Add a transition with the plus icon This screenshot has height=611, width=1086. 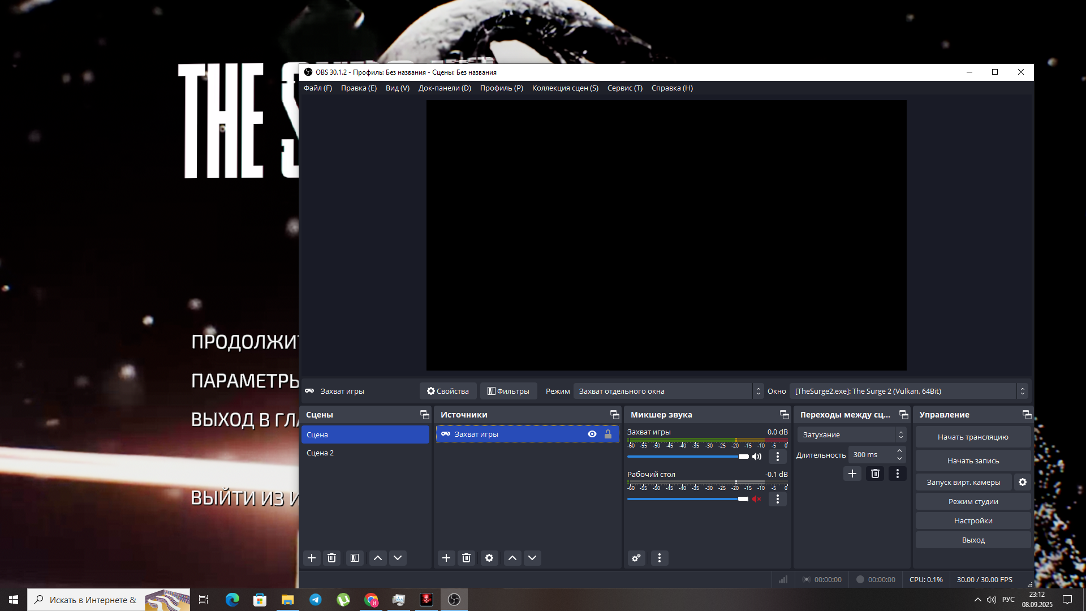[x=852, y=474]
